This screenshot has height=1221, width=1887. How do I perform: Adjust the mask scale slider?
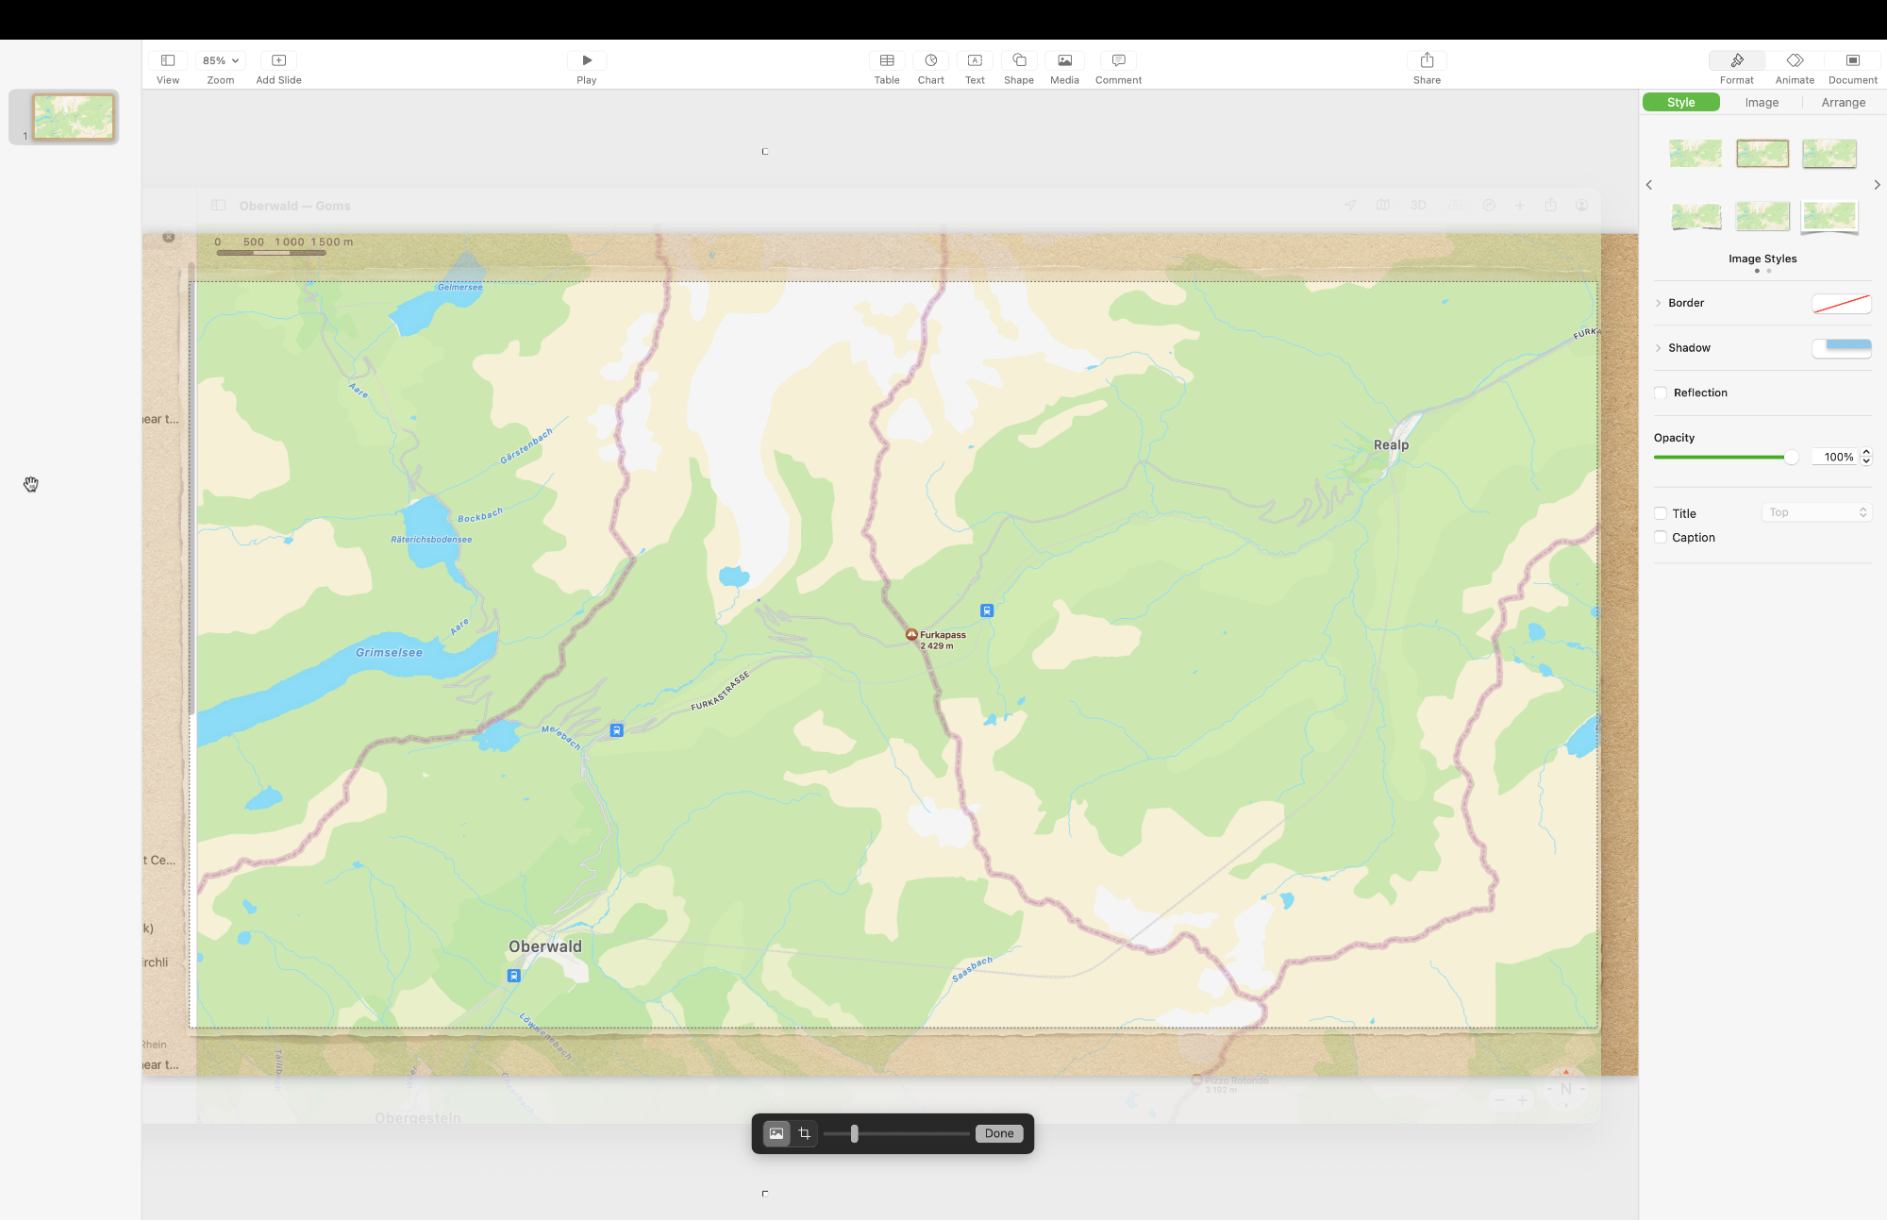[x=854, y=1134]
